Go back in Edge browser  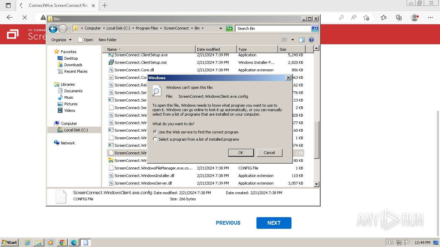(x=10, y=17)
